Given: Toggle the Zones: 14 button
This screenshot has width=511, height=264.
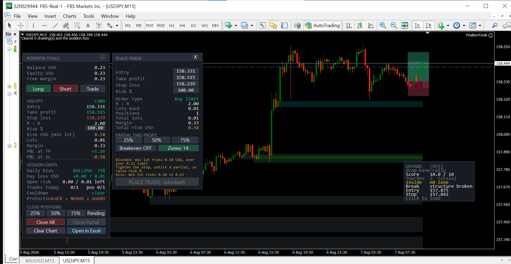Looking at the screenshot, I should [178, 148].
